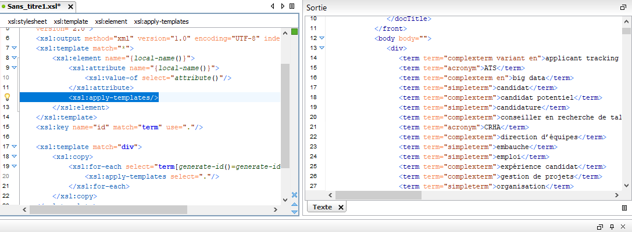Close the Sans_titre1.xsl tab

tap(70, 7)
